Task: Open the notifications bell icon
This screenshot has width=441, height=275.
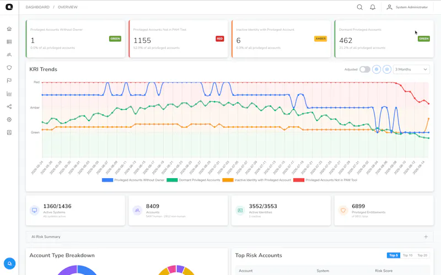Action: tap(373, 7)
